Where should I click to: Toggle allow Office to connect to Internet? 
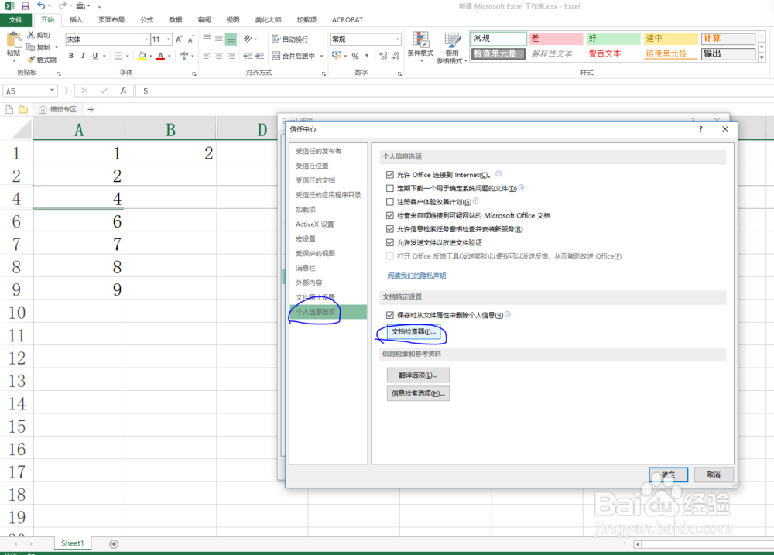tap(390, 175)
